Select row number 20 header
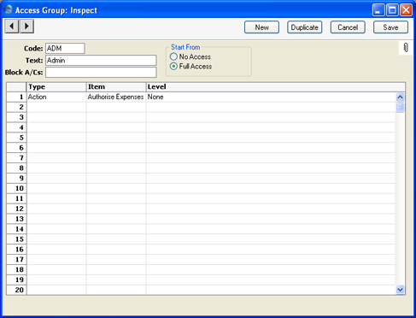This screenshot has height=318, width=416. point(16,290)
